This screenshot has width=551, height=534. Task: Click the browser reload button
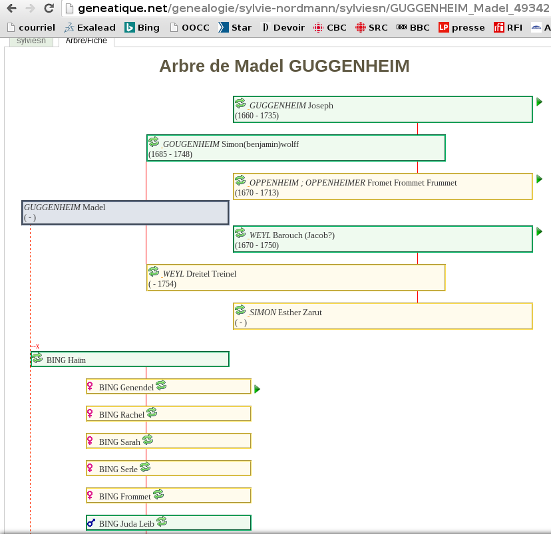click(49, 9)
